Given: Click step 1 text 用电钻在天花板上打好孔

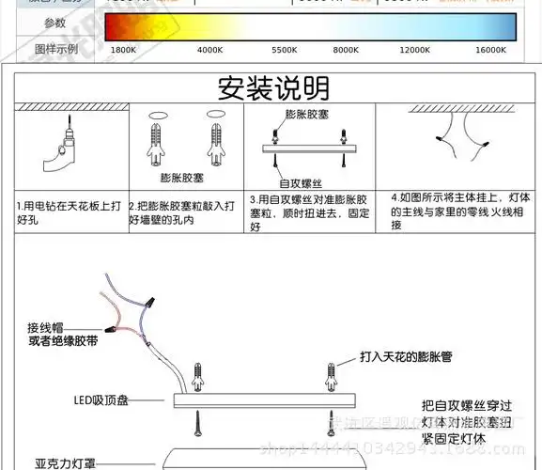Looking at the screenshot, I should (x=69, y=212).
